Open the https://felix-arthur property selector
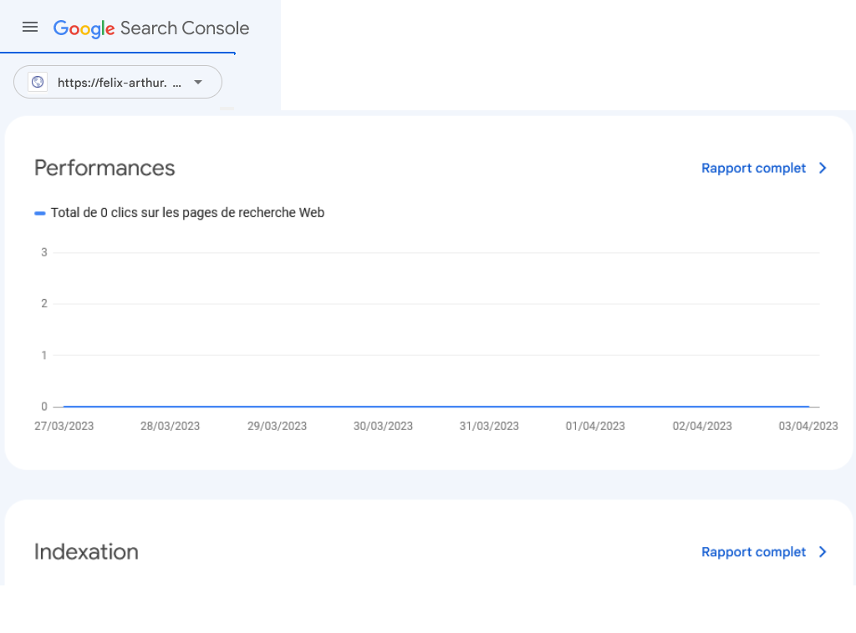 point(118,83)
